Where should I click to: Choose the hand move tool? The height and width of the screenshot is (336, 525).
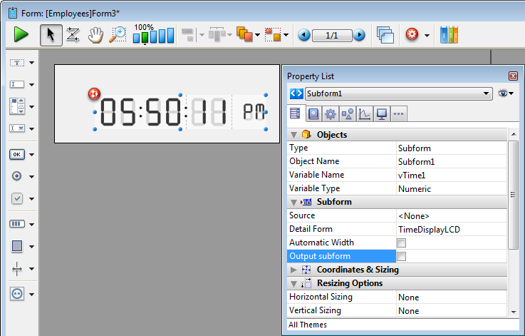95,34
